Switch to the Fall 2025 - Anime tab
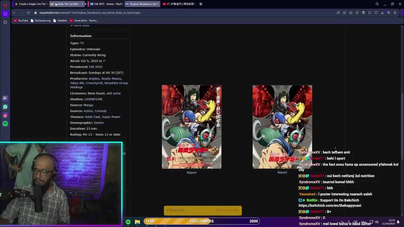 click(106, 4)
